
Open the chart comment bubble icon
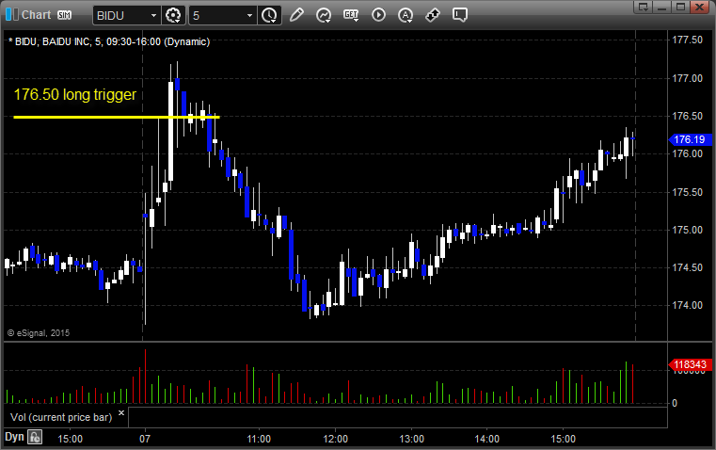coord(460,15)
